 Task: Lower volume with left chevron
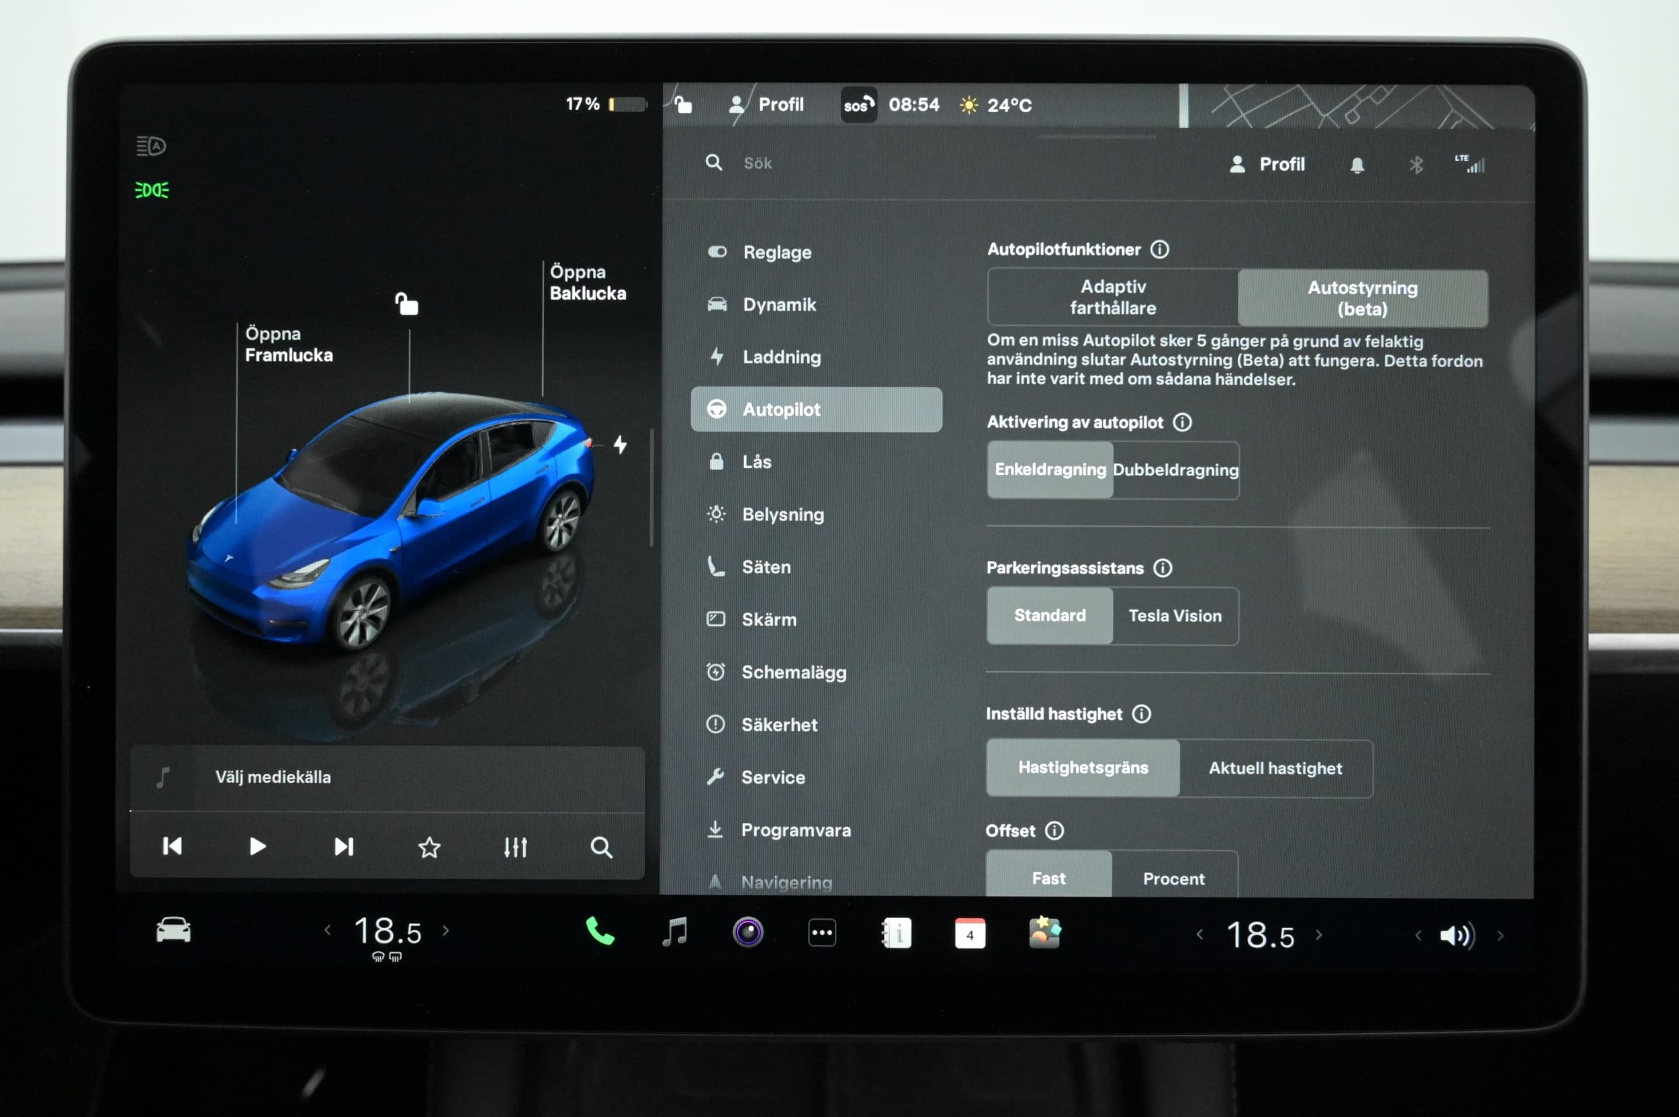coord(1418,936)
